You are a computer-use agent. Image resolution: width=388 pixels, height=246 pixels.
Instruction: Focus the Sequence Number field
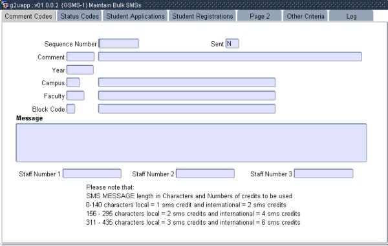tap(119, 43)
